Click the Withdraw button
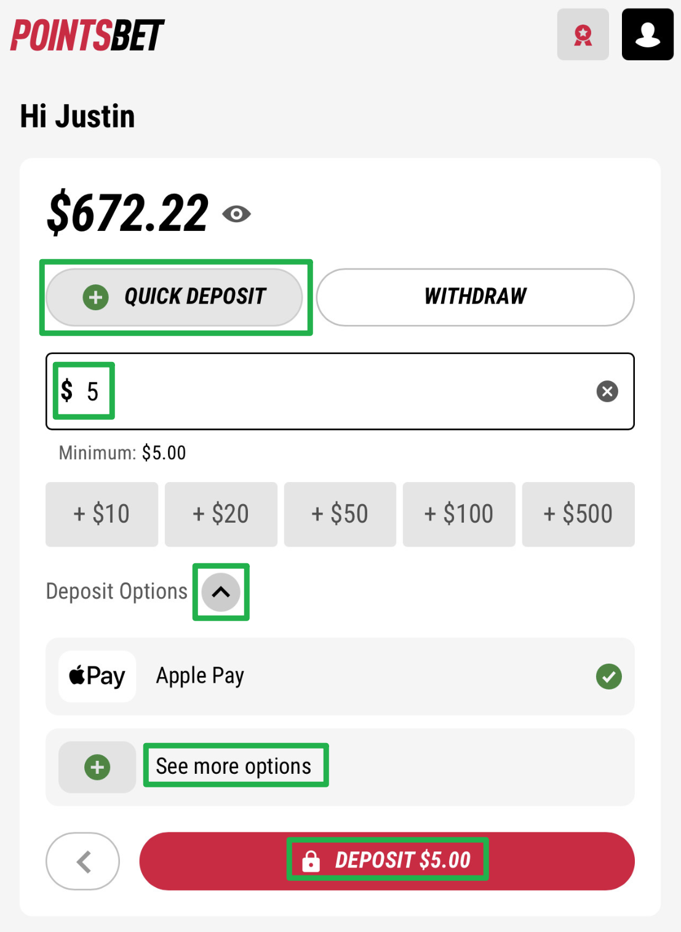This screenshot has height=932, width=681. [475, 297]
